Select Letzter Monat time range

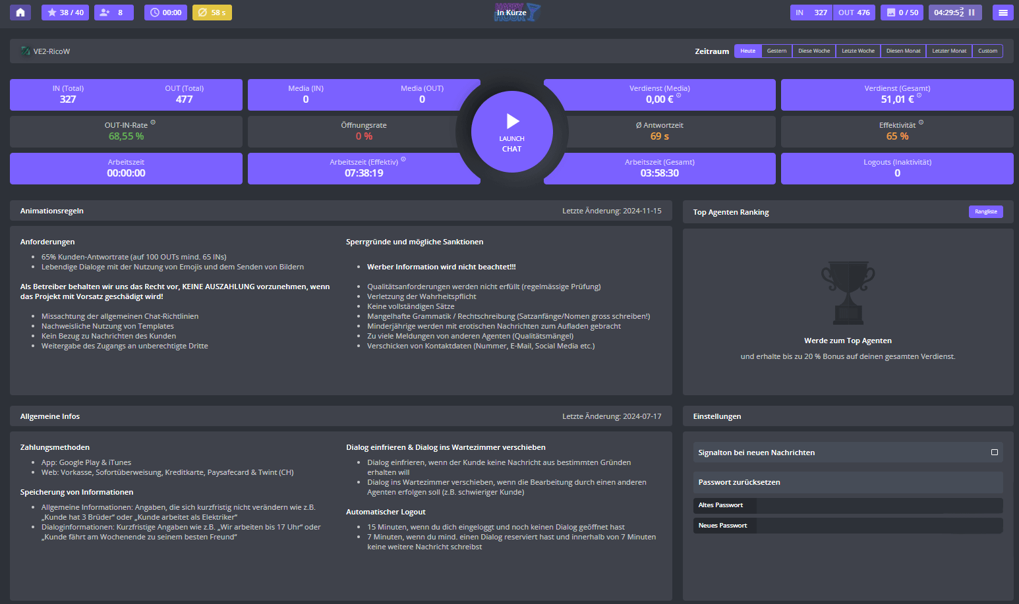[949, 51]
